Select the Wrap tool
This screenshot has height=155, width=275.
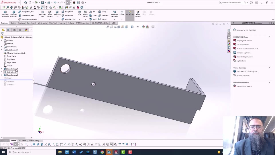[x=102, y=12]
